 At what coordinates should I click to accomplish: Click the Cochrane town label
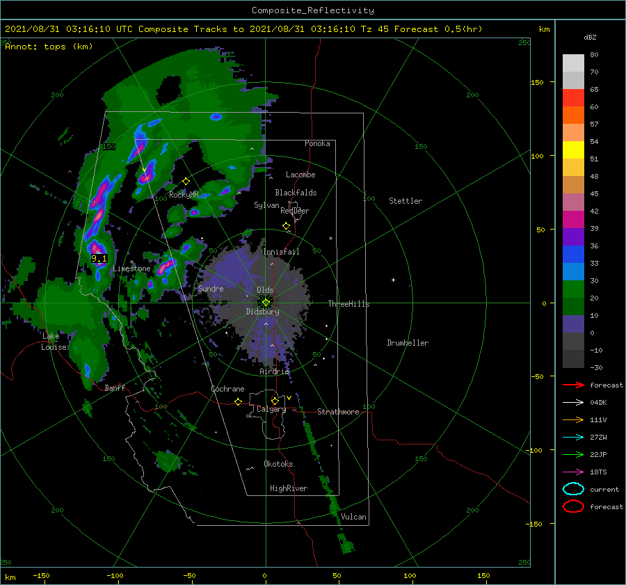tap(227, 389)
